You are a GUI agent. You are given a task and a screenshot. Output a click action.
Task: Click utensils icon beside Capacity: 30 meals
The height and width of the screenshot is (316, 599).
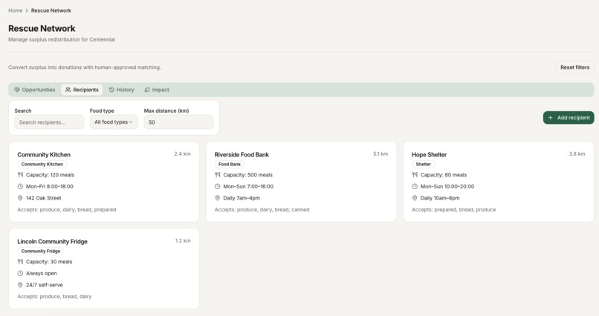20,262
